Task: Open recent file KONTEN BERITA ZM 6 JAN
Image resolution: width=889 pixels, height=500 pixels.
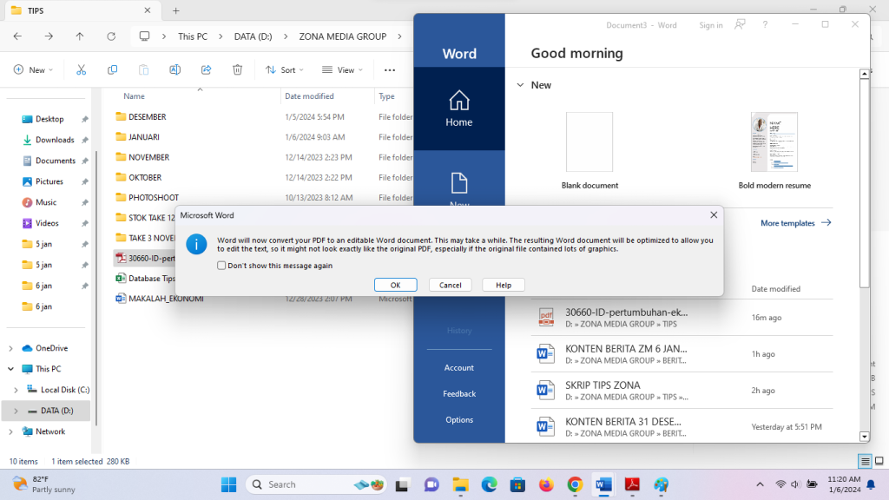Action: [682, 354]
